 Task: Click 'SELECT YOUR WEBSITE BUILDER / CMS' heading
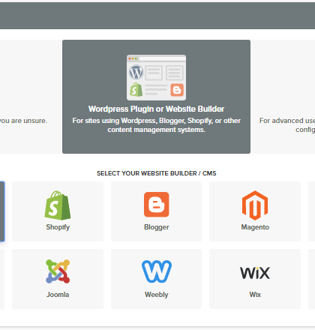[x=157, y=173]
